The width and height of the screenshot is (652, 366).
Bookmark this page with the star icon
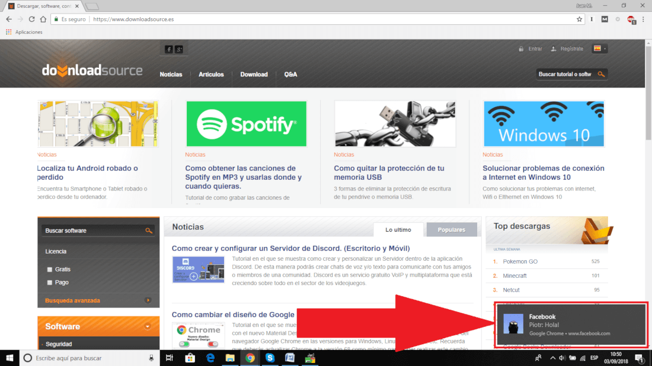click(579, 19)
